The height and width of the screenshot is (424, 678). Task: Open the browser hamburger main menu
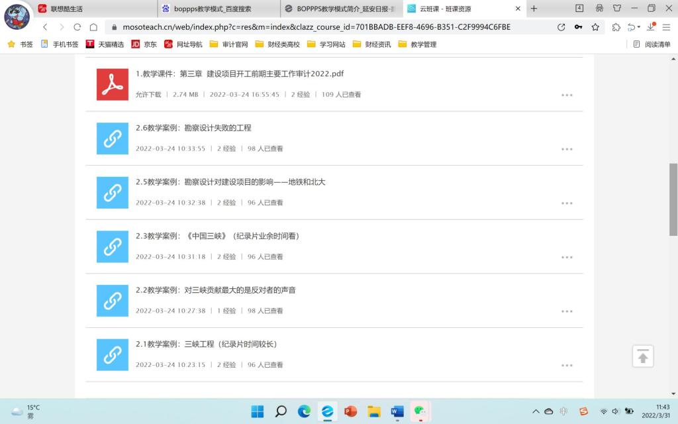[x=665, y=27]
